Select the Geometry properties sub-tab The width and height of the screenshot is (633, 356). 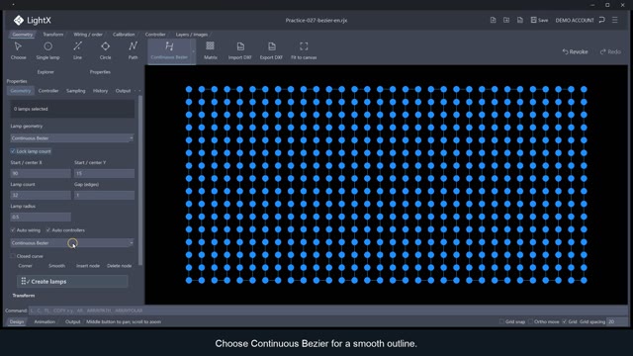tap(21, 91)
